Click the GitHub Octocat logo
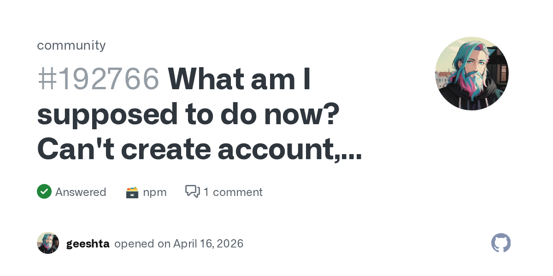This screenshot has width=553, height=276. [501, 243]
